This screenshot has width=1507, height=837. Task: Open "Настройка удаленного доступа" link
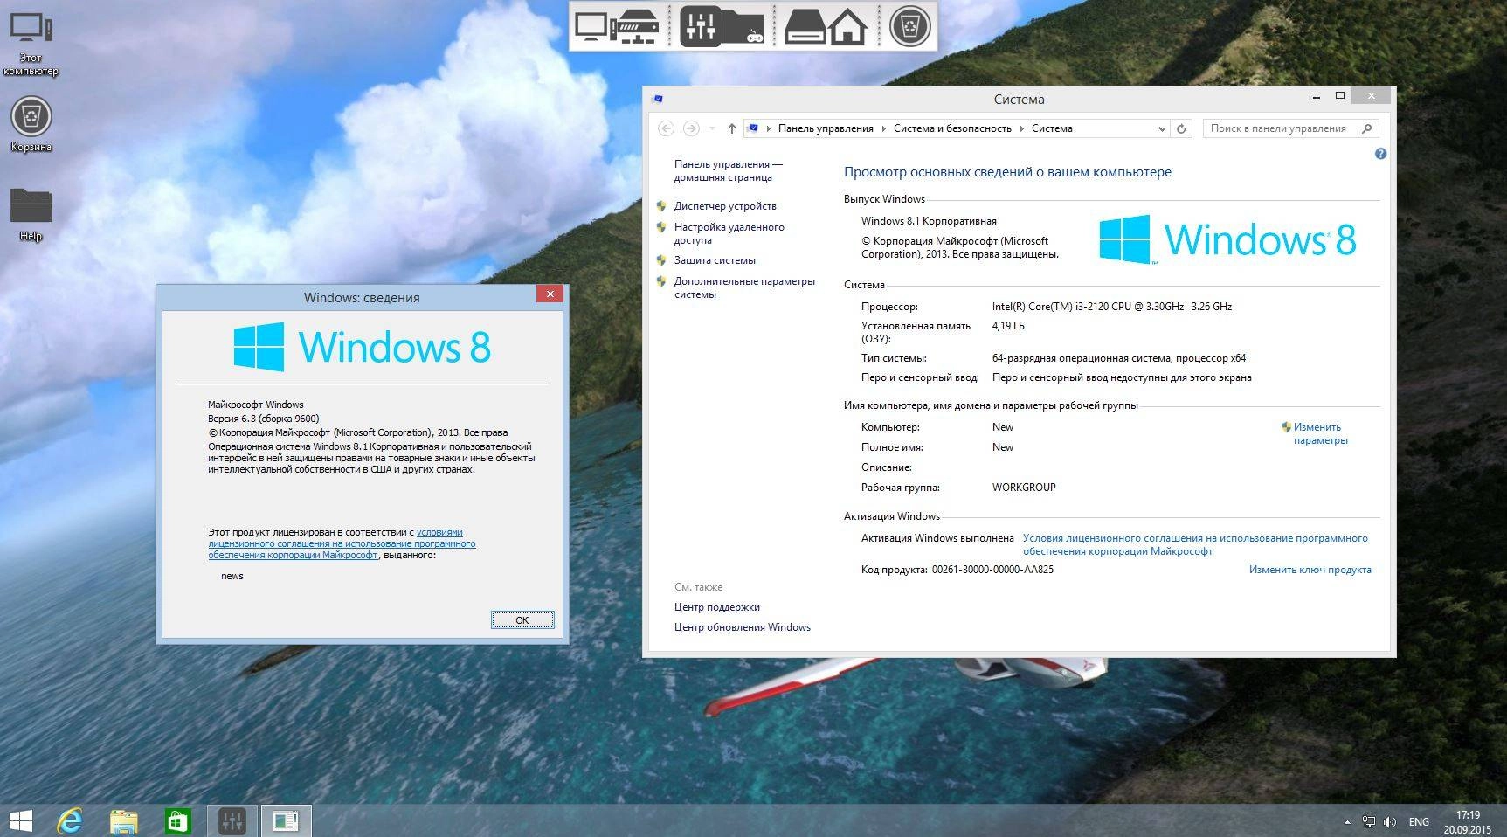click(729, 233)
